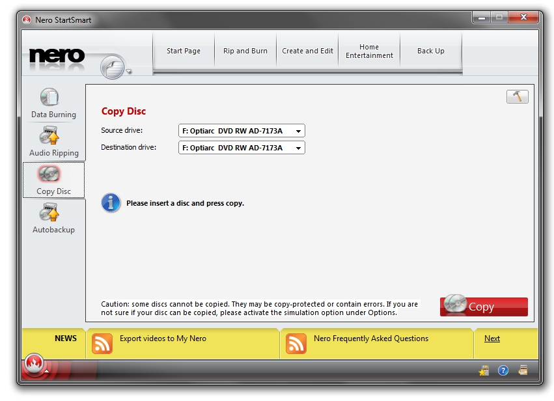Click the round document launcher icon
Viewport: 554px width, 401px height.
[113, 67]
